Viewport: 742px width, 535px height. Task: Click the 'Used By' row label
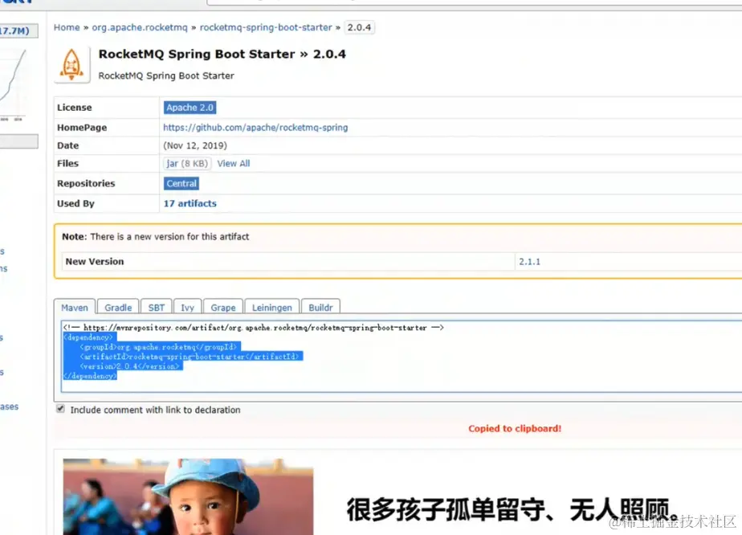[x=75, y=203]
